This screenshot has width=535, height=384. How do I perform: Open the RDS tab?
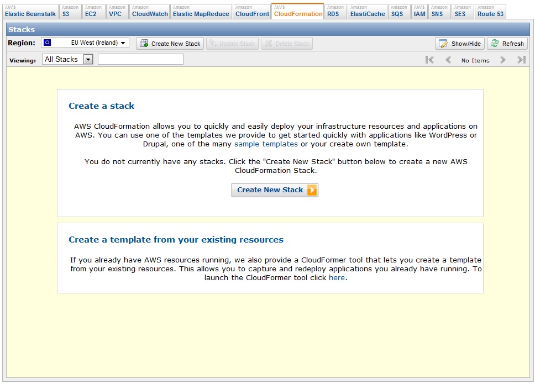335,11
